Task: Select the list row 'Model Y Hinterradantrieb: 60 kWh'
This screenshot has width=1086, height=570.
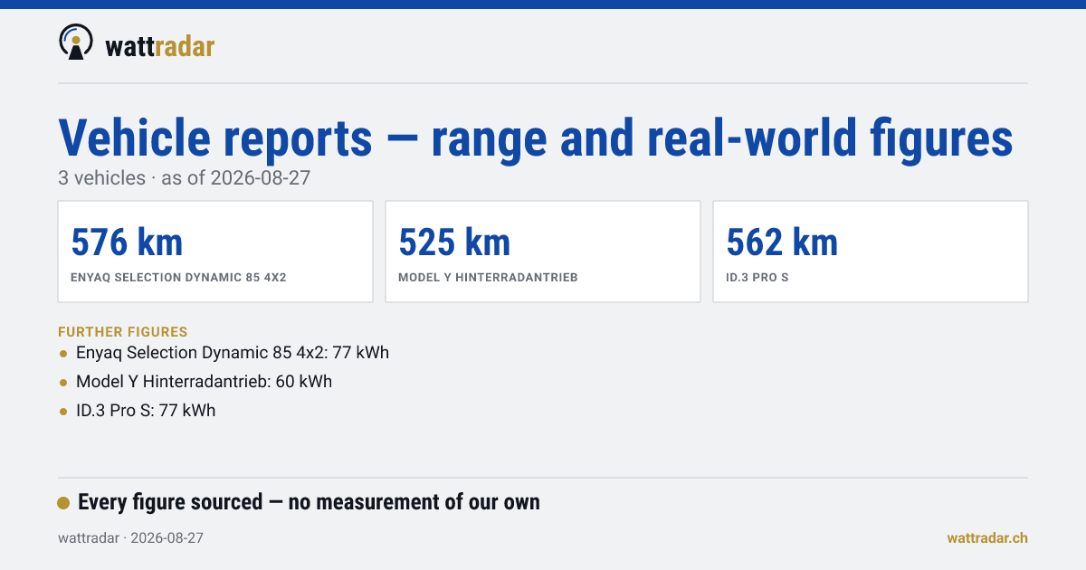Action: pyautogui.click(x=195, y=382)
